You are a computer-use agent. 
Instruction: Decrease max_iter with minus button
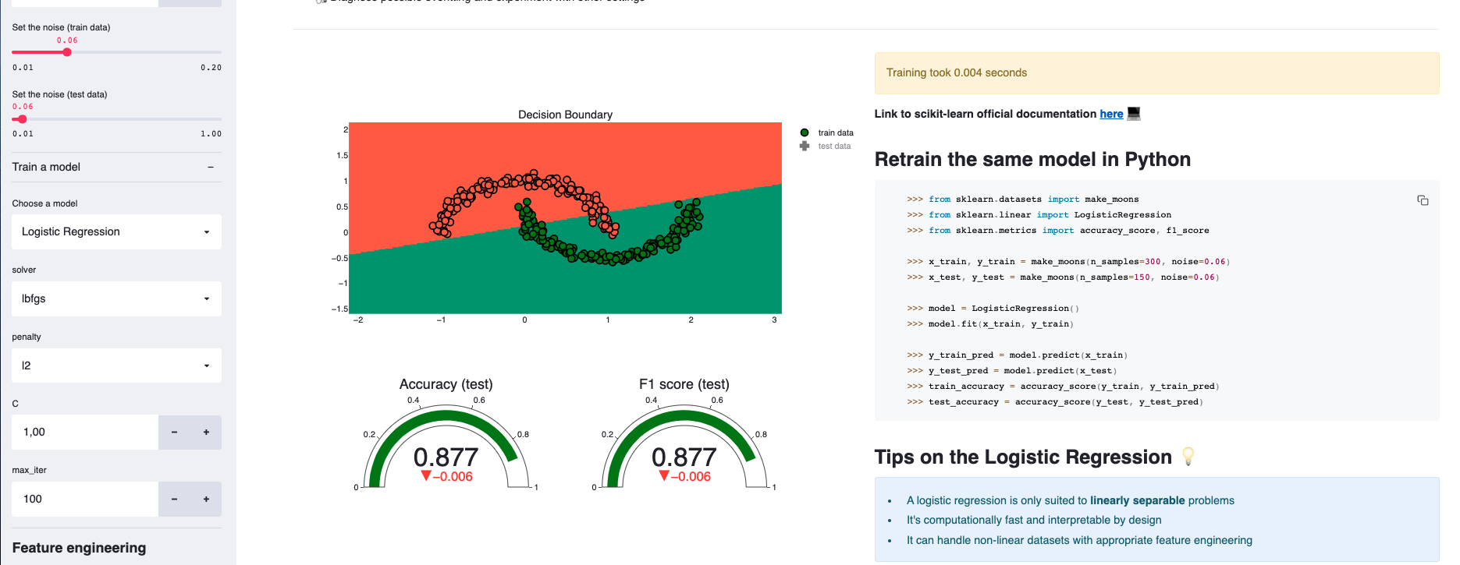[x=174, y=499]
